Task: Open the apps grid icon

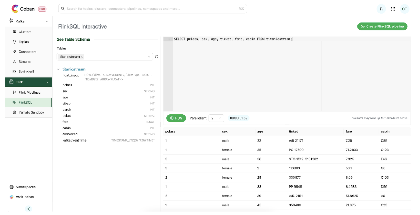Action: [393, 9]
